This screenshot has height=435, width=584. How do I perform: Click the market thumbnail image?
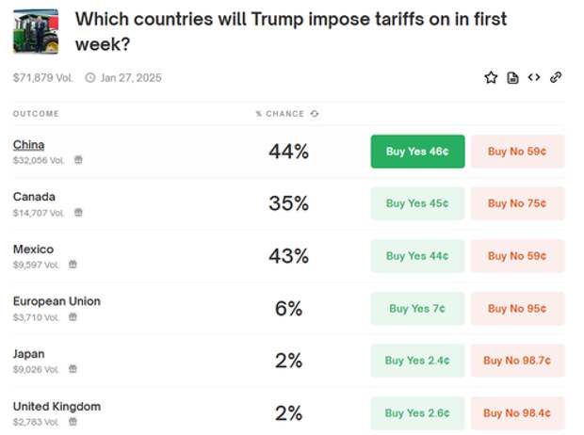(36, 32)
